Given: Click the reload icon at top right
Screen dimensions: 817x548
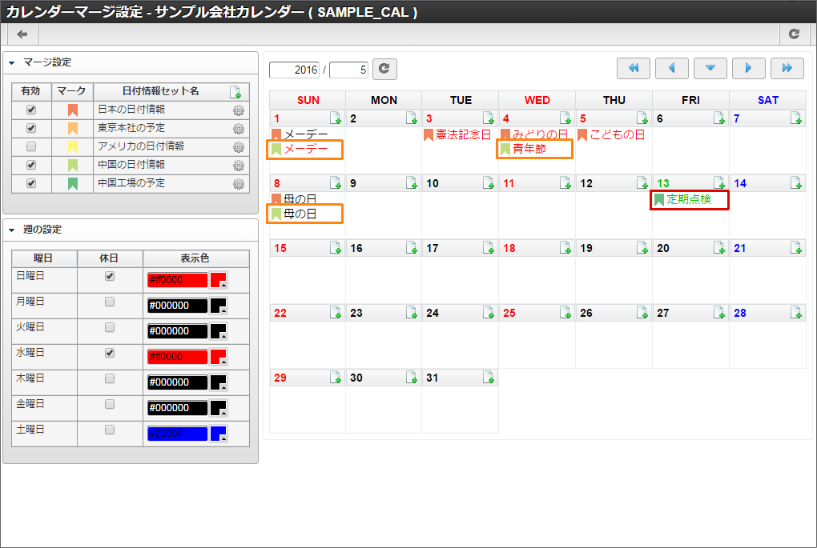Looking at the screenshot, I should (x=794, y=34).
